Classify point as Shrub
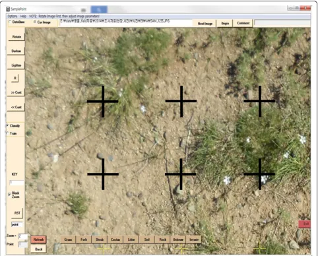The image size is (320, 256). pyautogui.click(x=100, y=240)
